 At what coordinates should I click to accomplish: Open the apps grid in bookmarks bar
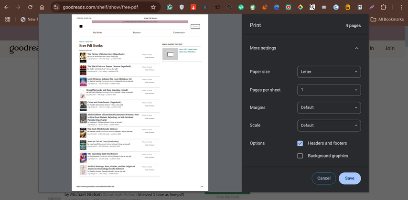(x=8, y=19)
